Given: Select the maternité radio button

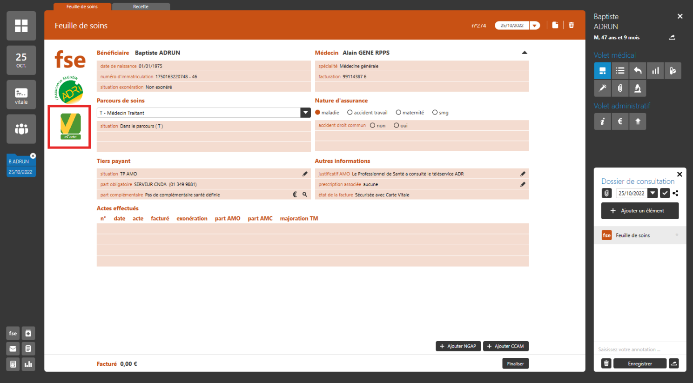Looking at the screenshot, I should [398, 113].
